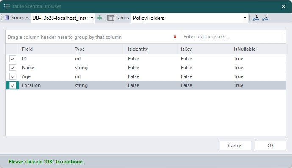
Task: Select the ID field name cell
Action: [46, 59]
